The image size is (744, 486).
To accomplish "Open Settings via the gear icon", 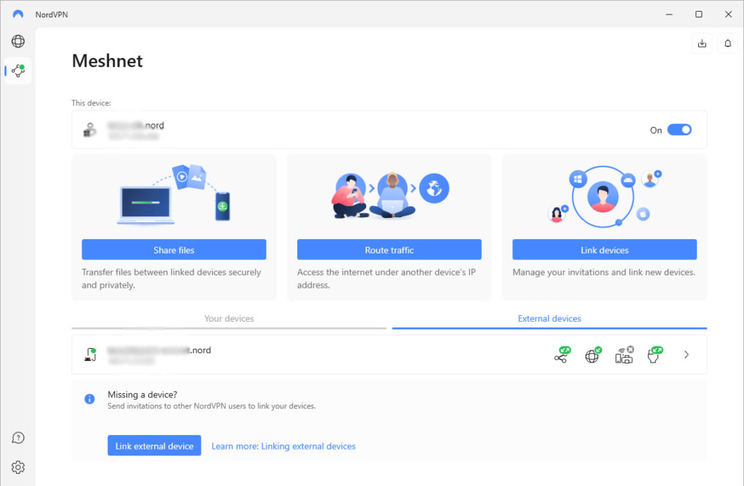I will [17, 466].
